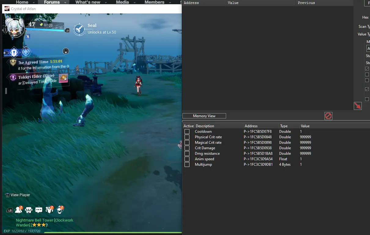Open the Media menu in browser
The width and height of the screenshot is (370, 235).
pos(123,2)
